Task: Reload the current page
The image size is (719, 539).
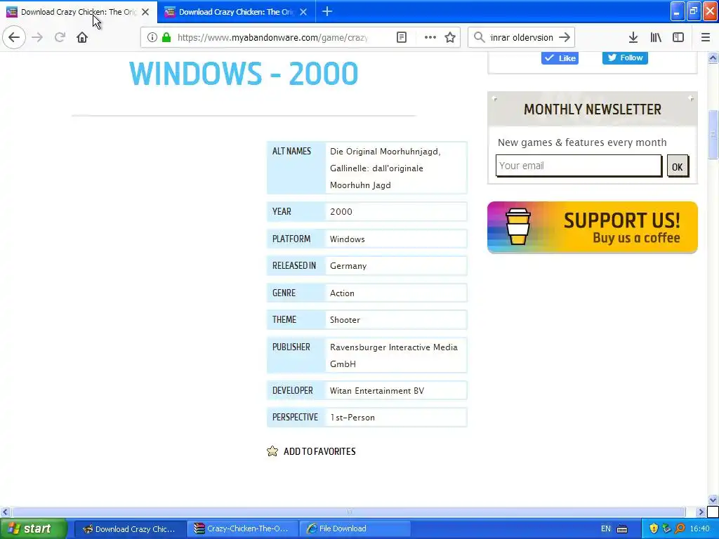Action: point(60,37)
